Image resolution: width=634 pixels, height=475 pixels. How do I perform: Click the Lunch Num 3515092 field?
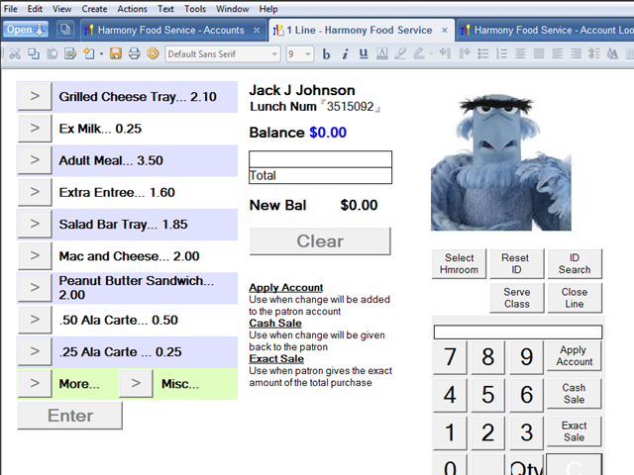(x=350, y=107)
